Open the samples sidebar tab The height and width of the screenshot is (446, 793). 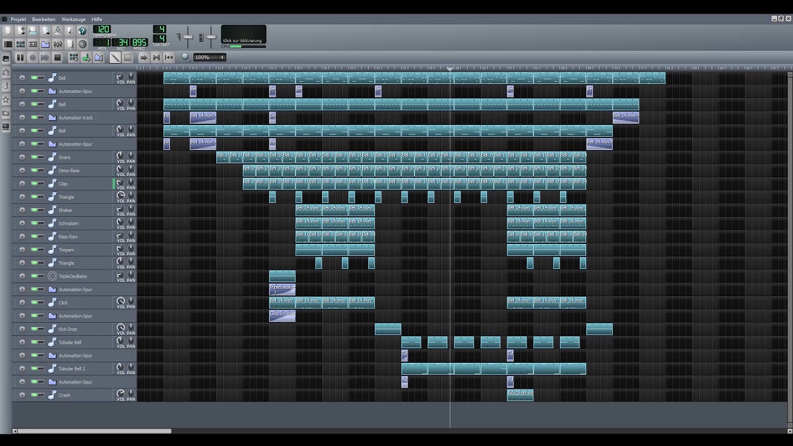6,86
